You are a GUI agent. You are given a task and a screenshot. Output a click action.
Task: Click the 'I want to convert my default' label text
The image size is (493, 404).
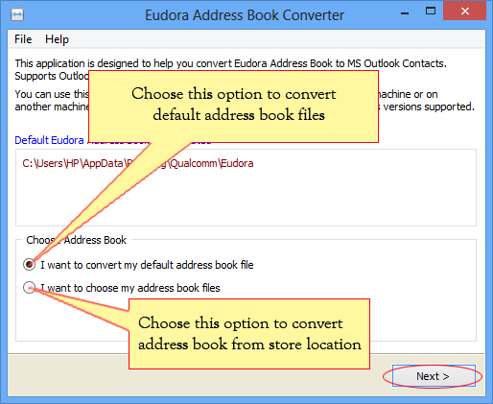point(147,265)
